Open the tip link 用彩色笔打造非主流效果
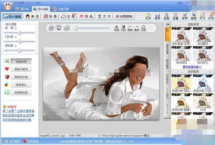The height and width of the screenshot is (145, 215). tap(18, 115)
